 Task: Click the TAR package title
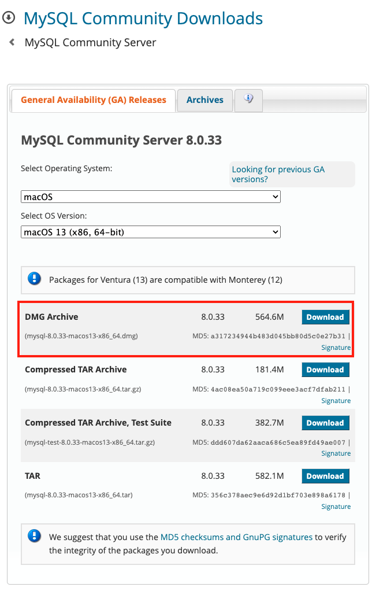click(x=32, y=476)
